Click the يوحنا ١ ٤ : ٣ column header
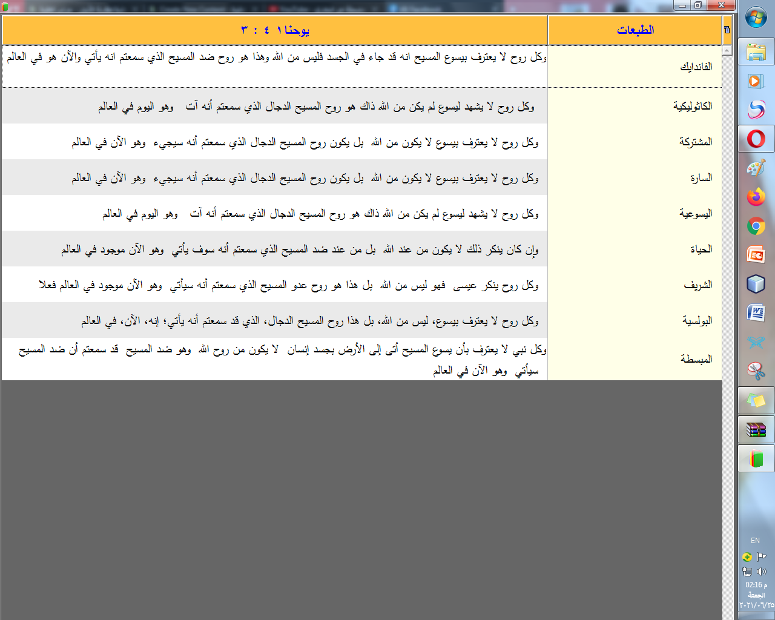Viewport: 775px width, 620px height. [x=275, y=30]
